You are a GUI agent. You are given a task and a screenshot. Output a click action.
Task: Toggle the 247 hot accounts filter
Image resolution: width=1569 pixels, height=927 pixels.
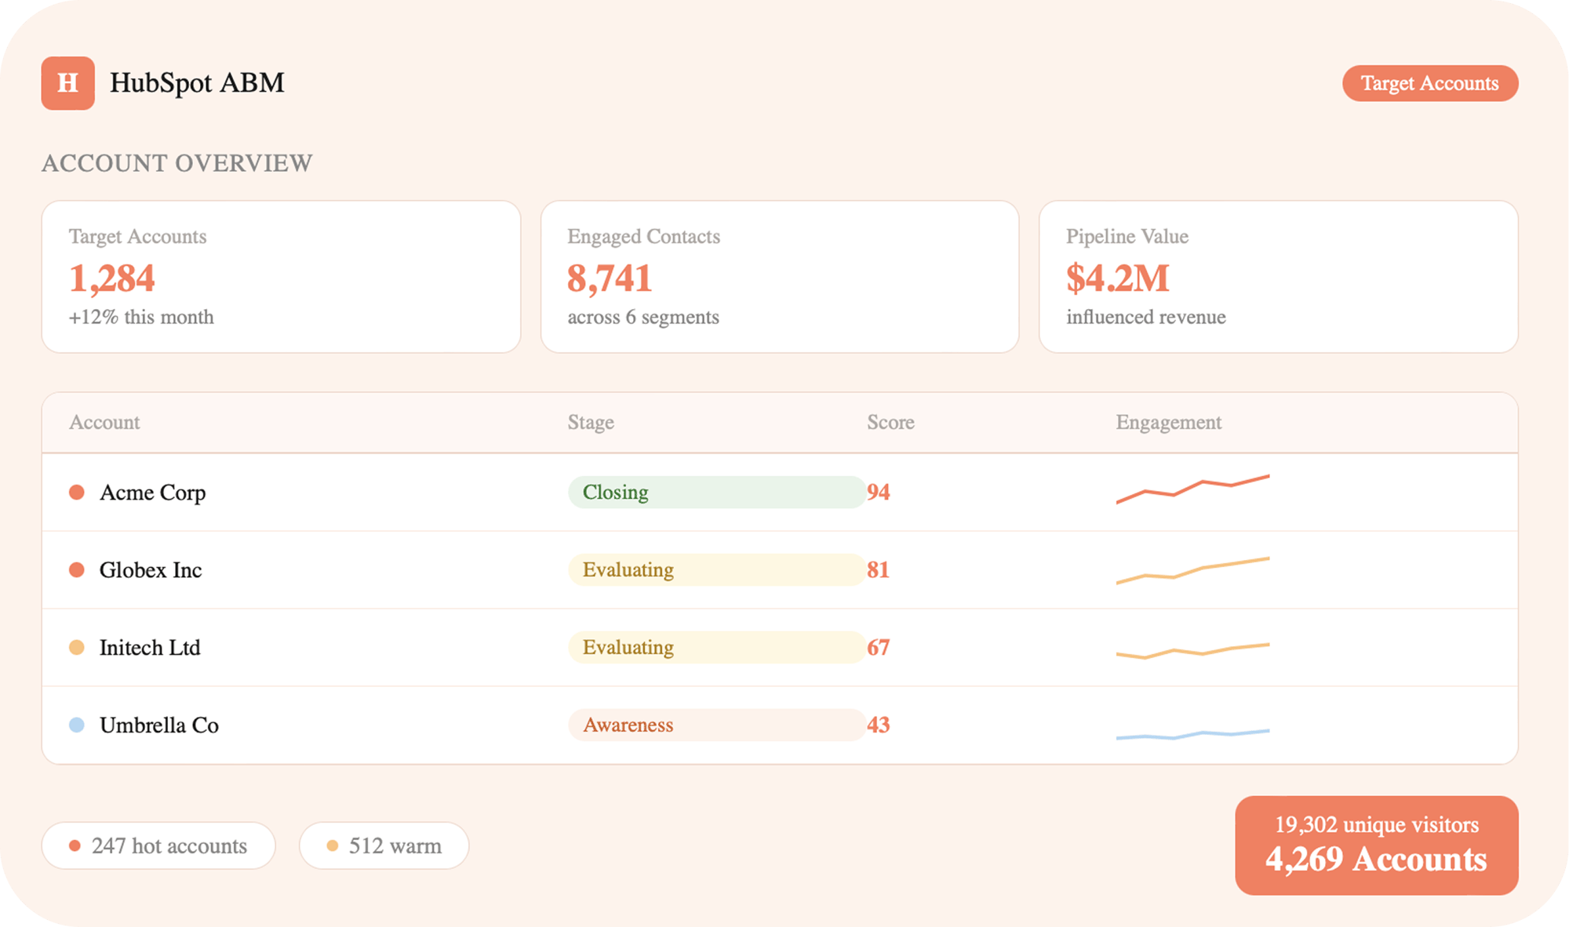(x=158, y=845)
